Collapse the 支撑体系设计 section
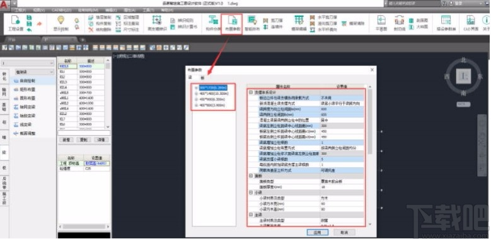 pos(251,92)
